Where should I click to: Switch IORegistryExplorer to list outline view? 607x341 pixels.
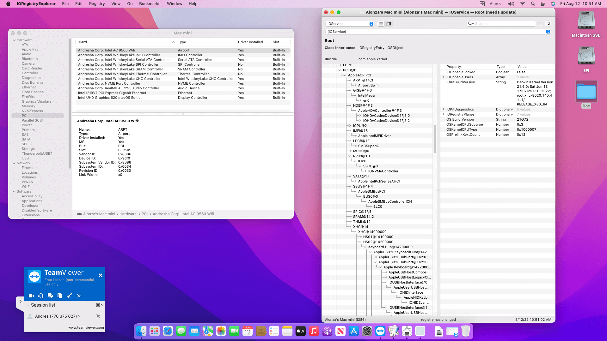[x=381, y=24]
